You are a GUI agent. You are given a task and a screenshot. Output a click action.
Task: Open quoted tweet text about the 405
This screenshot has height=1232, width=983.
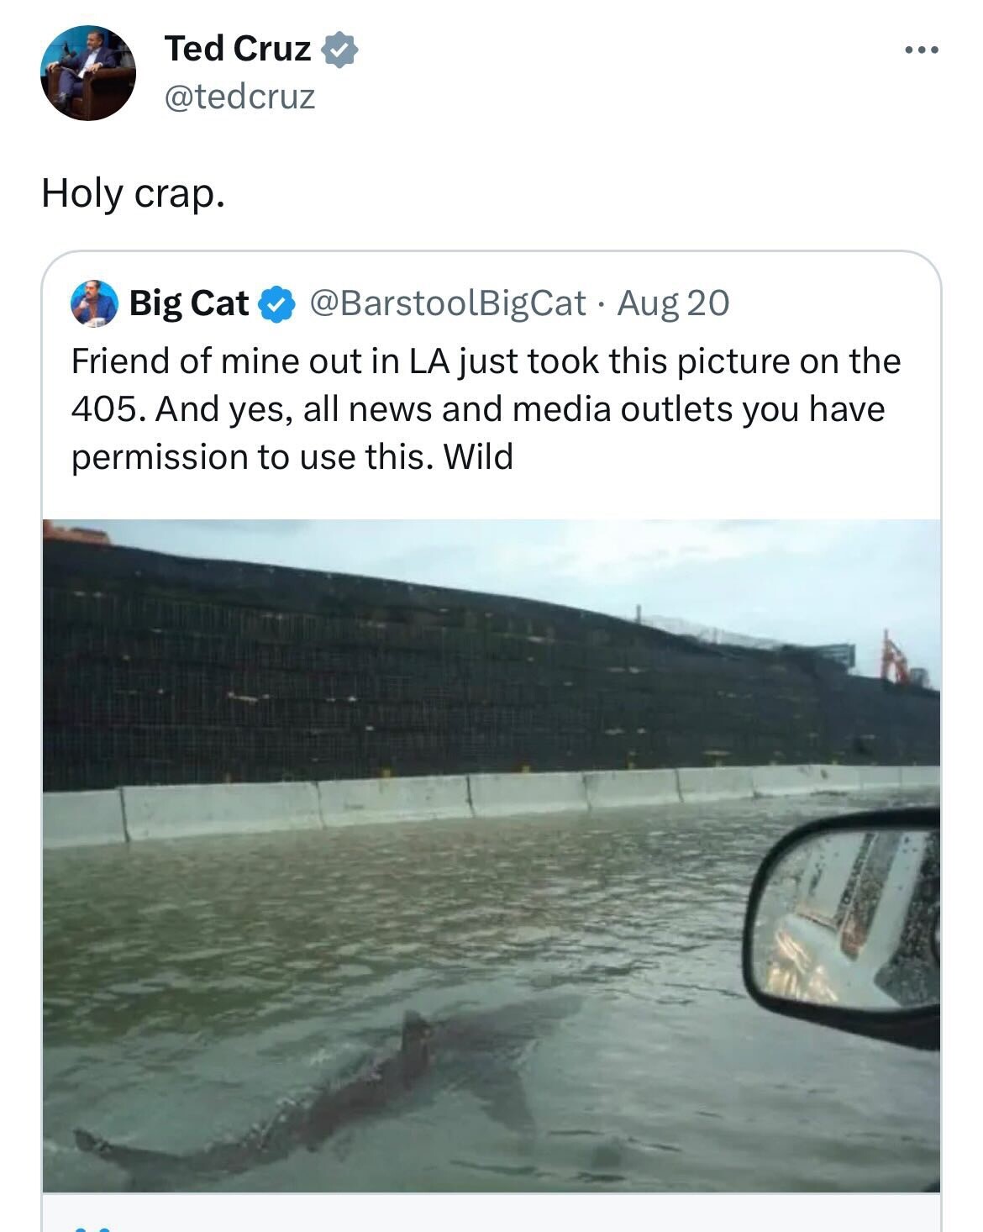(486, 409)
